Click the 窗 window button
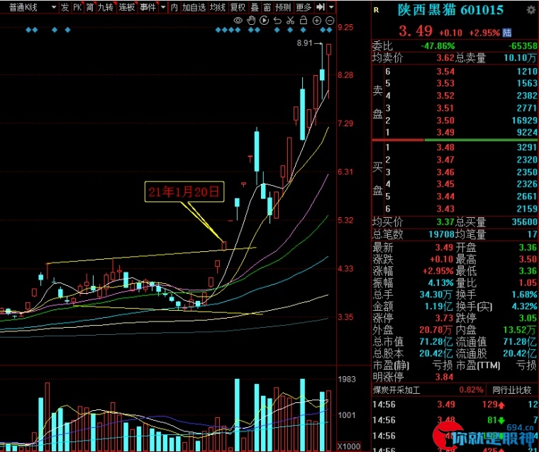Image resolution: width=539 pixels, height=452 pixels. coord(267,7)
